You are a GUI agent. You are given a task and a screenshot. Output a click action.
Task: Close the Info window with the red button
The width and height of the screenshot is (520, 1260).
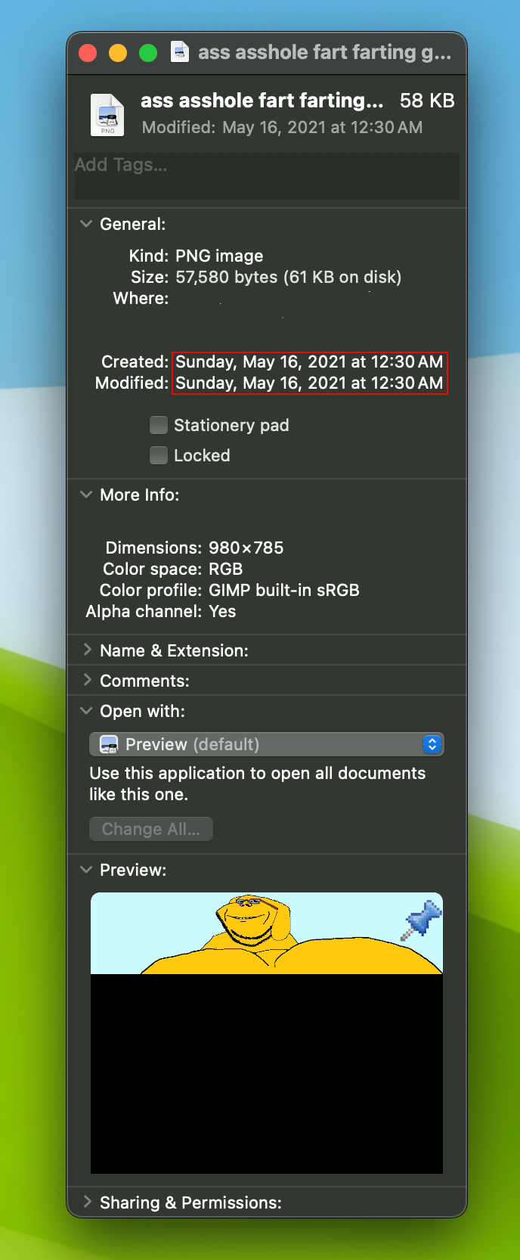(88, 53)
